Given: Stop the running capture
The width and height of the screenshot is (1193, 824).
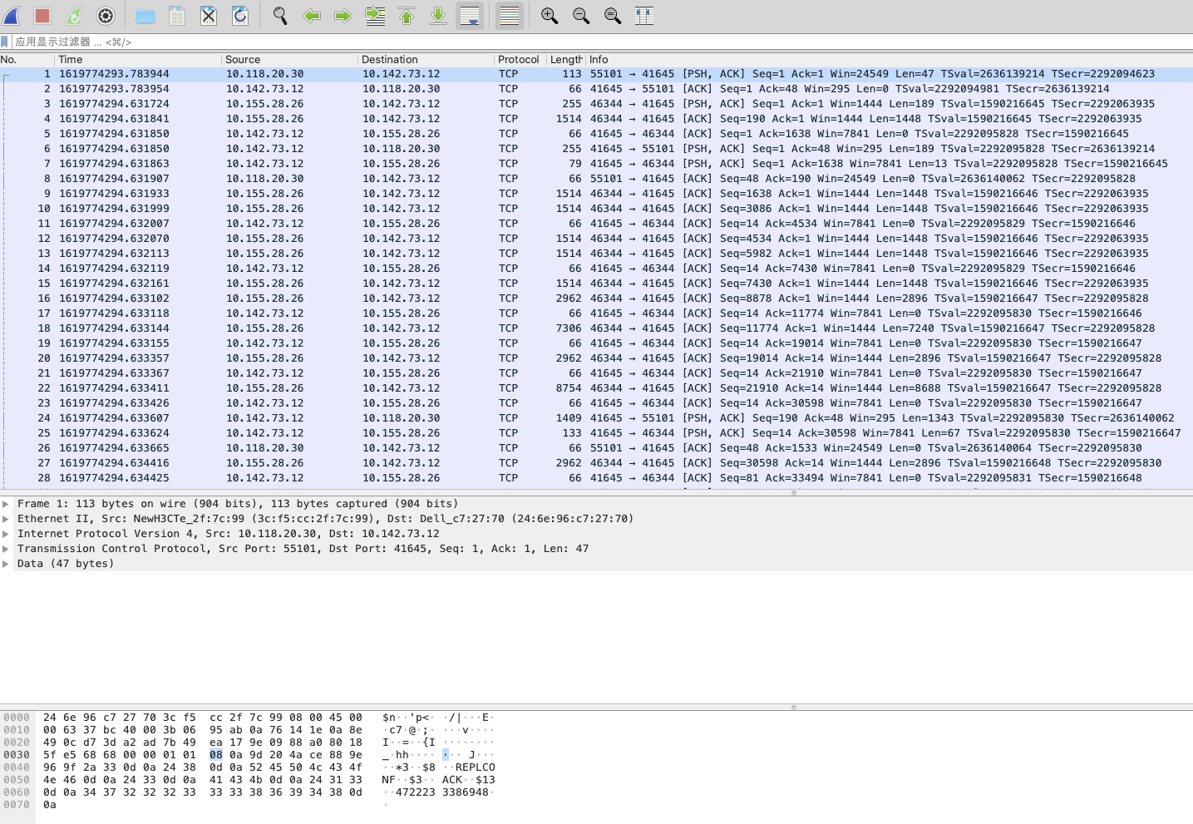Looking at the screenshot, I should (x=42, y=15).
